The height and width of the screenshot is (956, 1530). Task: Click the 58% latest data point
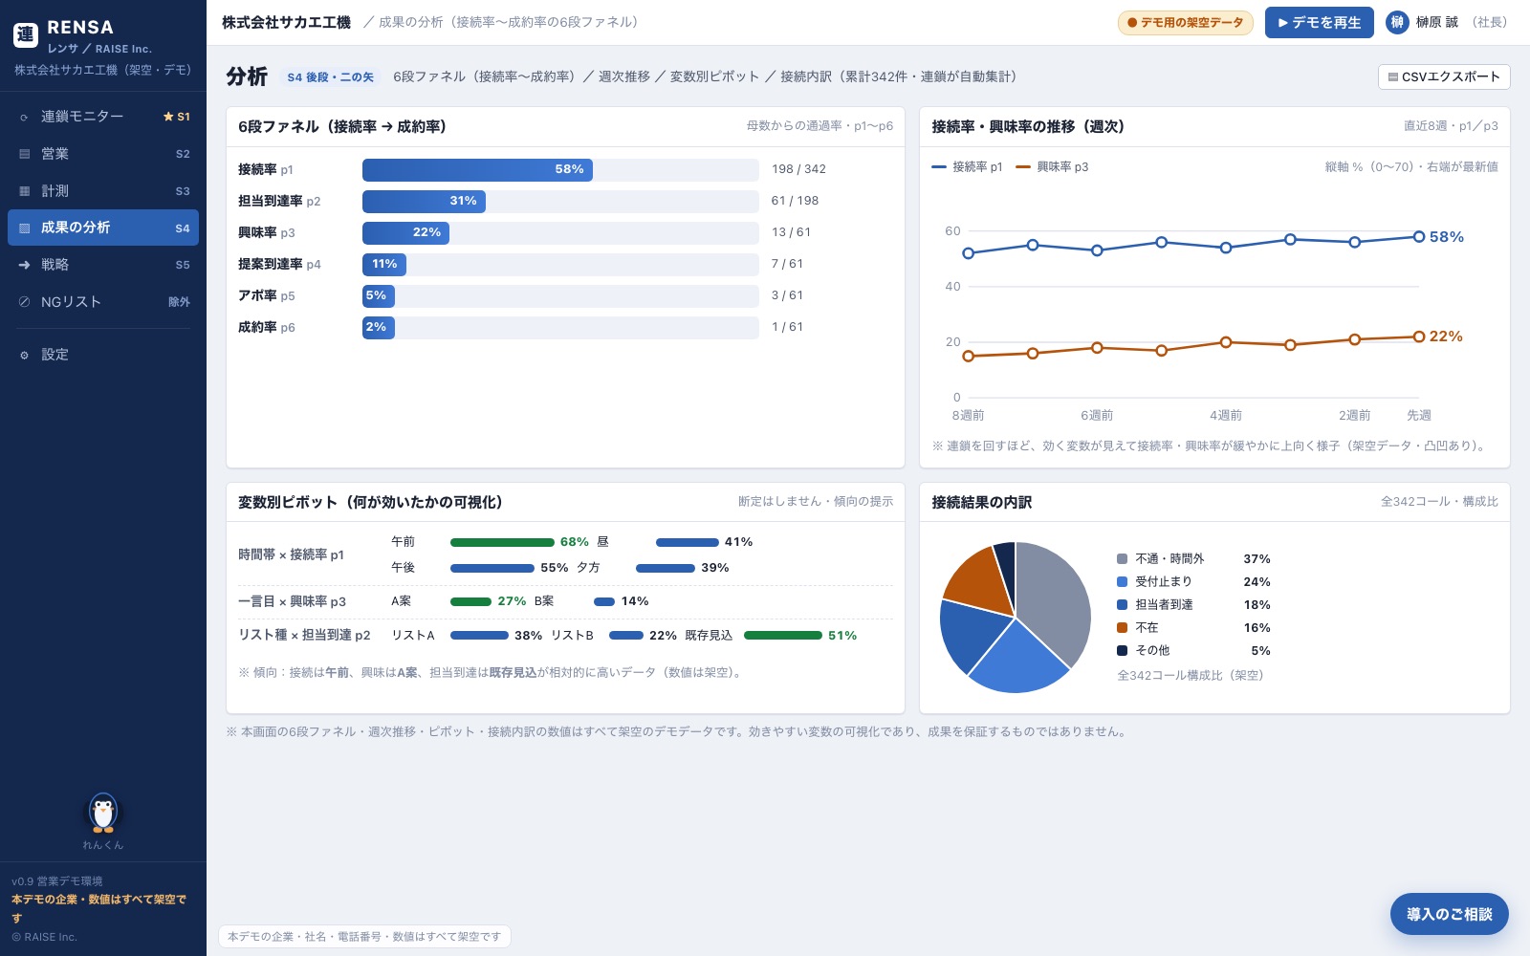point(1419,236)
